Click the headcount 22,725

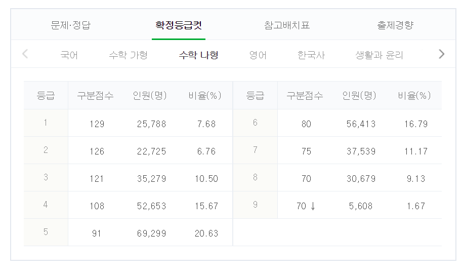coord(151,151)
